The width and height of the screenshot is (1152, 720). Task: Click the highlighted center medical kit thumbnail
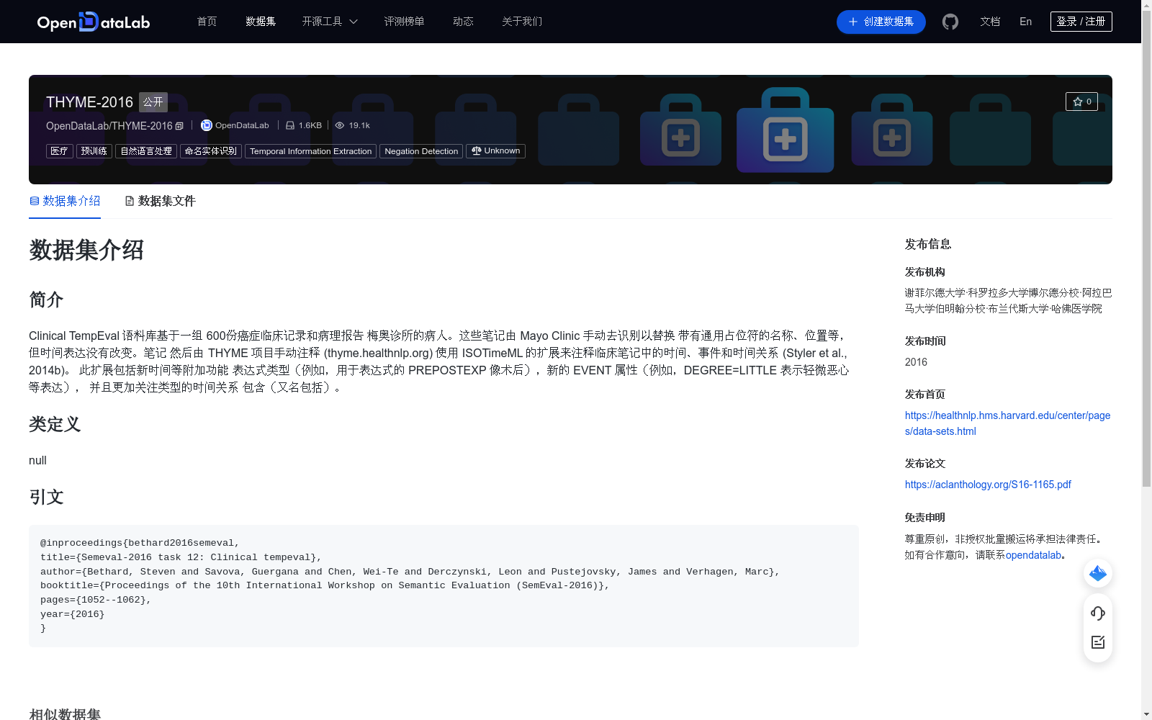[785, 130]
